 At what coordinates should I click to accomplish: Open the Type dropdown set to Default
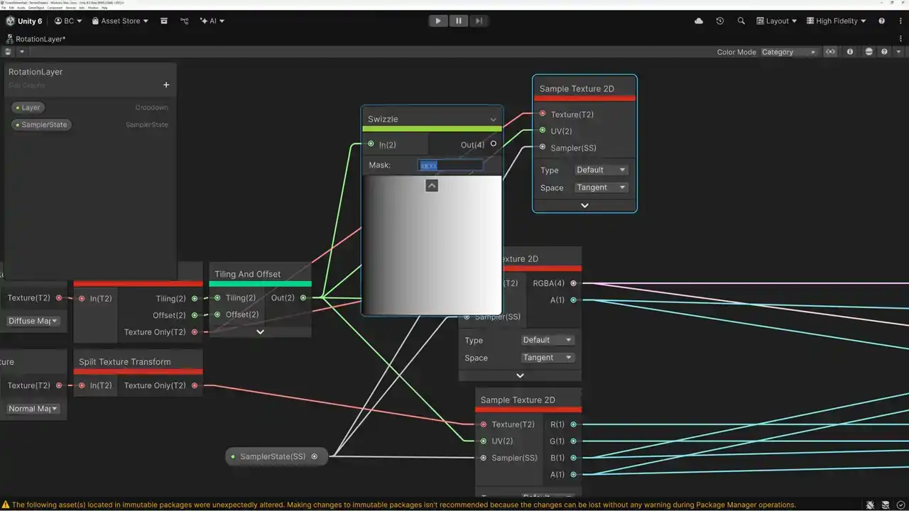[601, 170]
